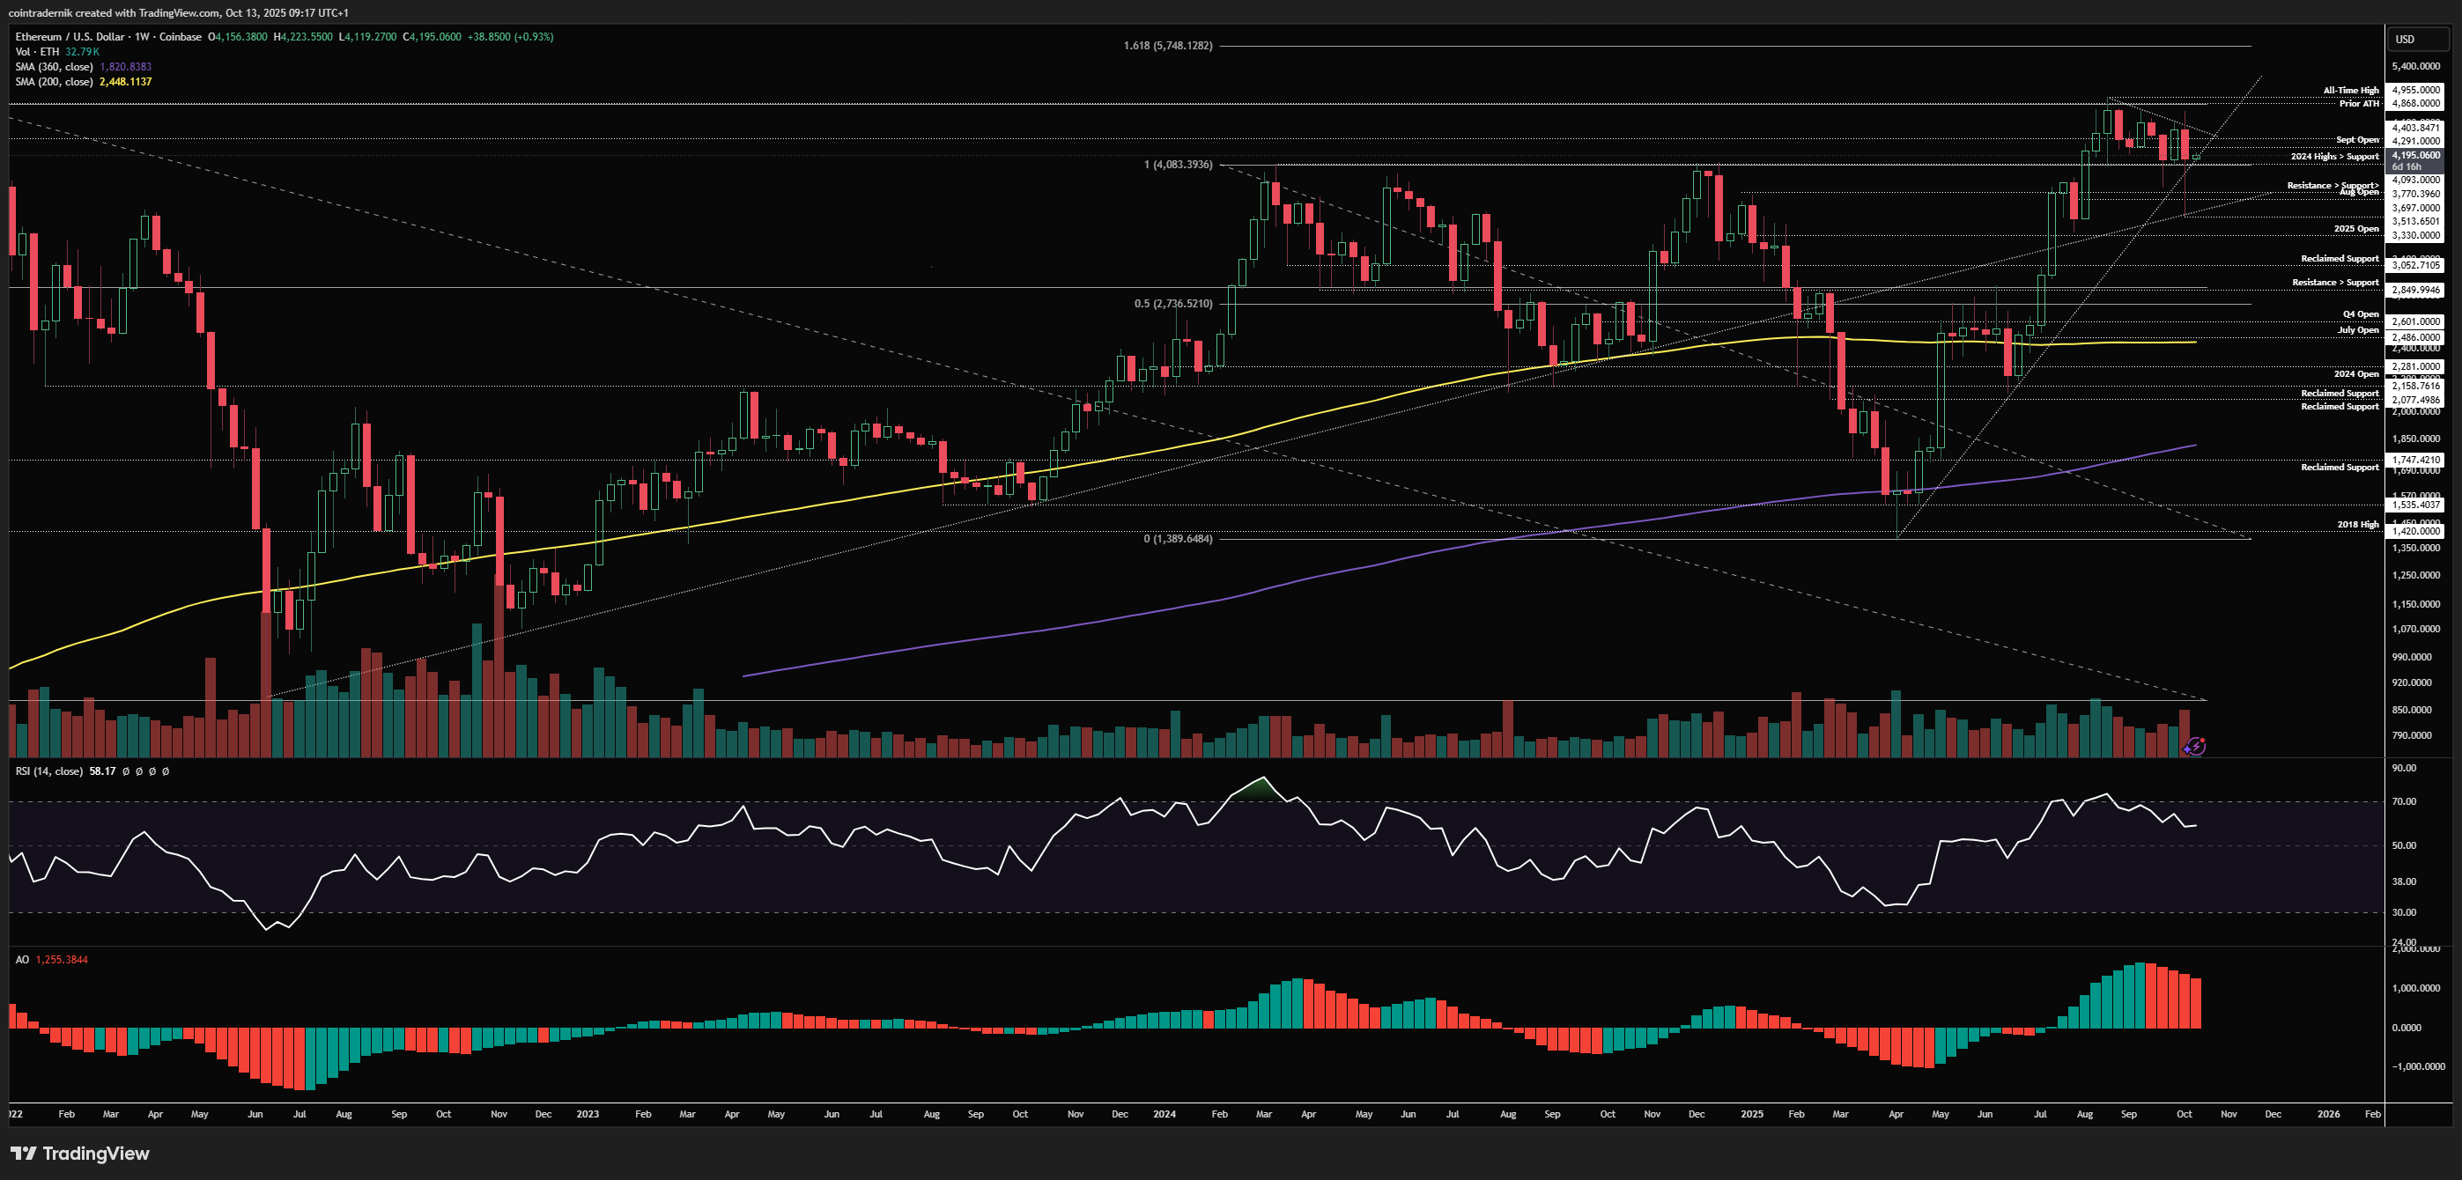Click the AO indicator label
Image resolution: width=2462 pixels, height=1180 pixels.
pos(22,959)
